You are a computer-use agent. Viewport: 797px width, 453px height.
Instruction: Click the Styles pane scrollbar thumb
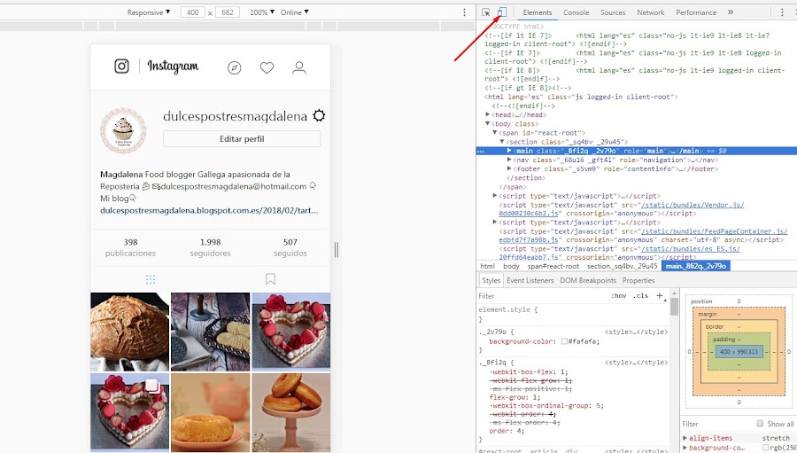pos(674,307)
